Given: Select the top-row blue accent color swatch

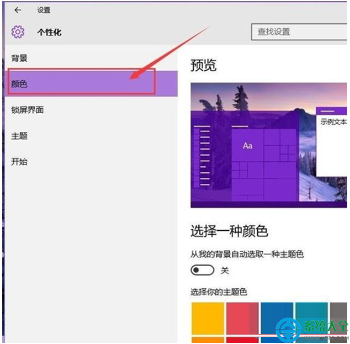Looking at the screenshot, I should tap(277, 317).
